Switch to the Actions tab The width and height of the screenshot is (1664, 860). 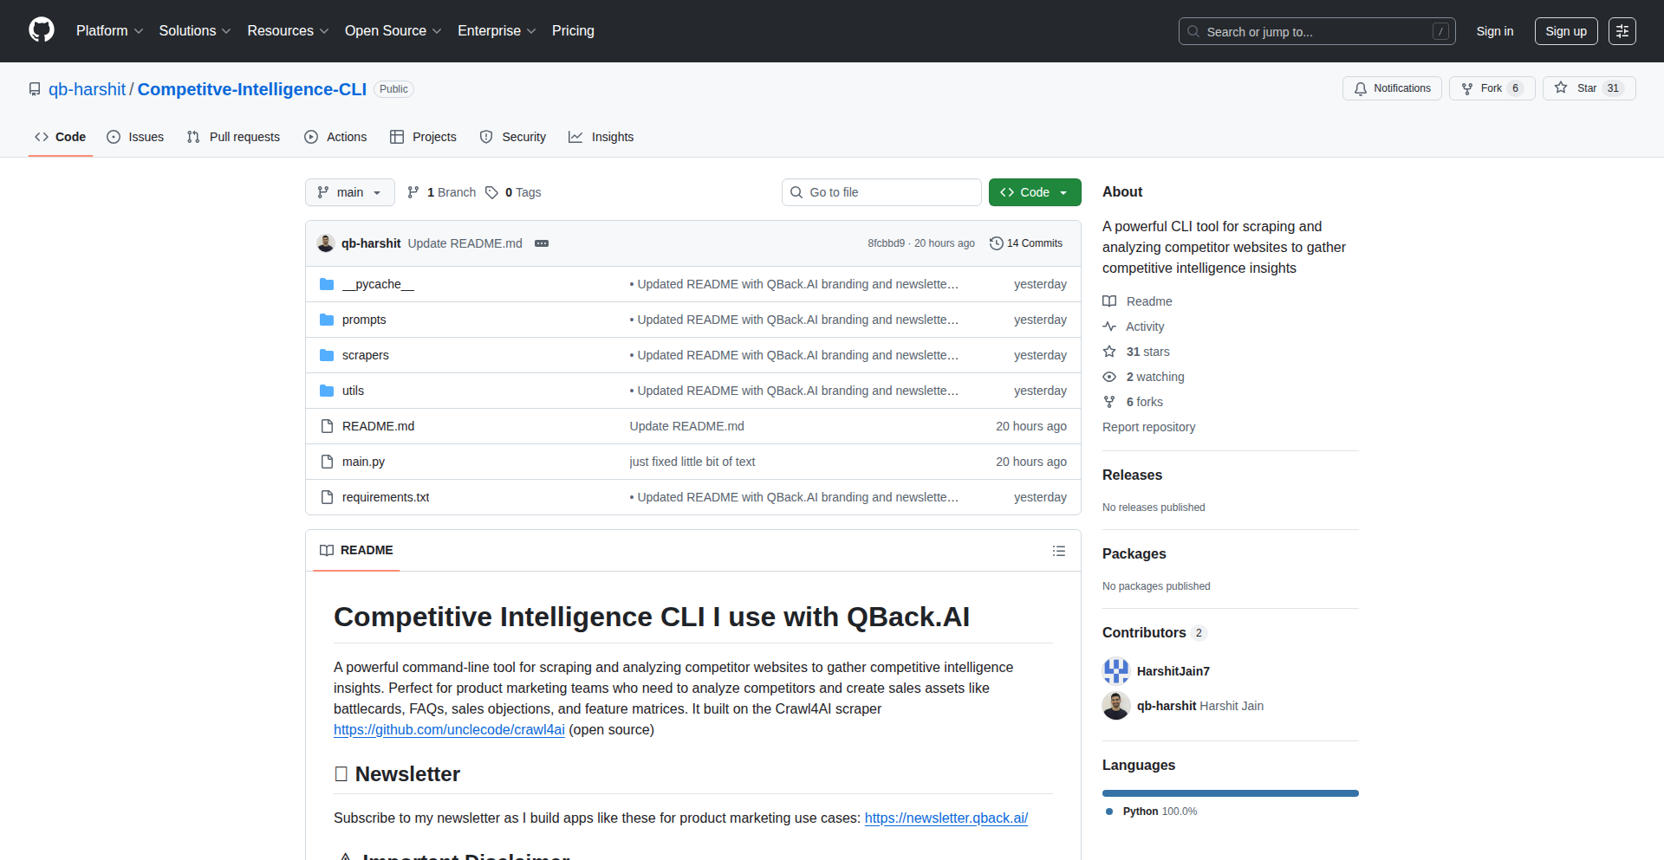335,137
